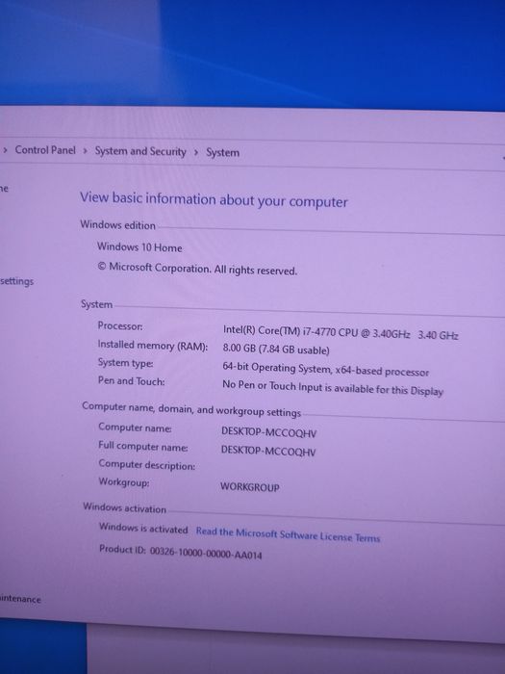Image resolution: width=505 pixels, height=674 pixels.
Task: Click the Windows edition section heading
Action: (117, 224)
